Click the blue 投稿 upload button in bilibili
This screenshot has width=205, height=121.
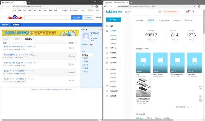coord(113,20)
